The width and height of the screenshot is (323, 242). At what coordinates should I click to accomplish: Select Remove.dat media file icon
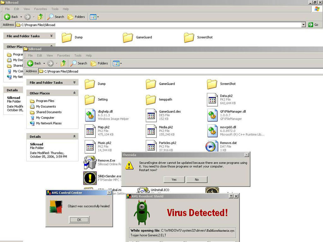(x=212, y=146)
